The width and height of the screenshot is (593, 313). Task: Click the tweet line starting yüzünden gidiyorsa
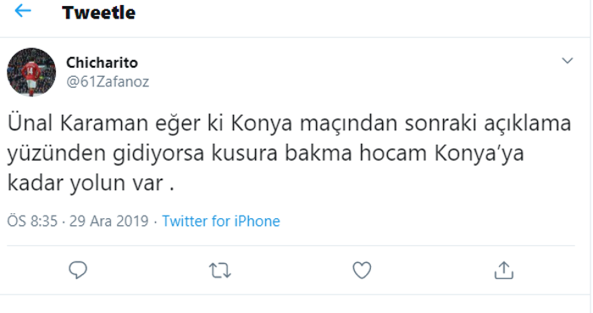tap(265, 154)
